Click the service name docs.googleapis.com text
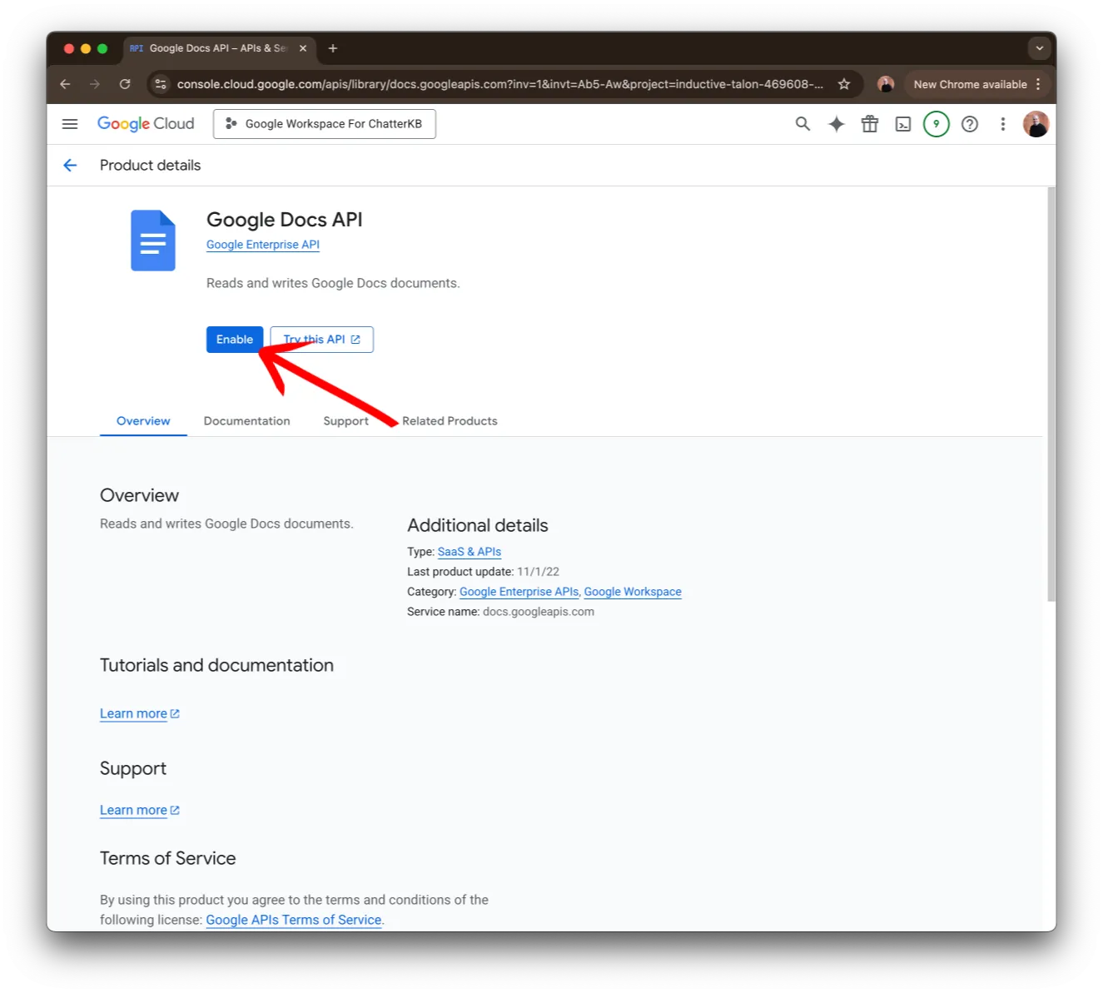The height and width of the screenshot is (993, 1103). (x=539, y=612)
